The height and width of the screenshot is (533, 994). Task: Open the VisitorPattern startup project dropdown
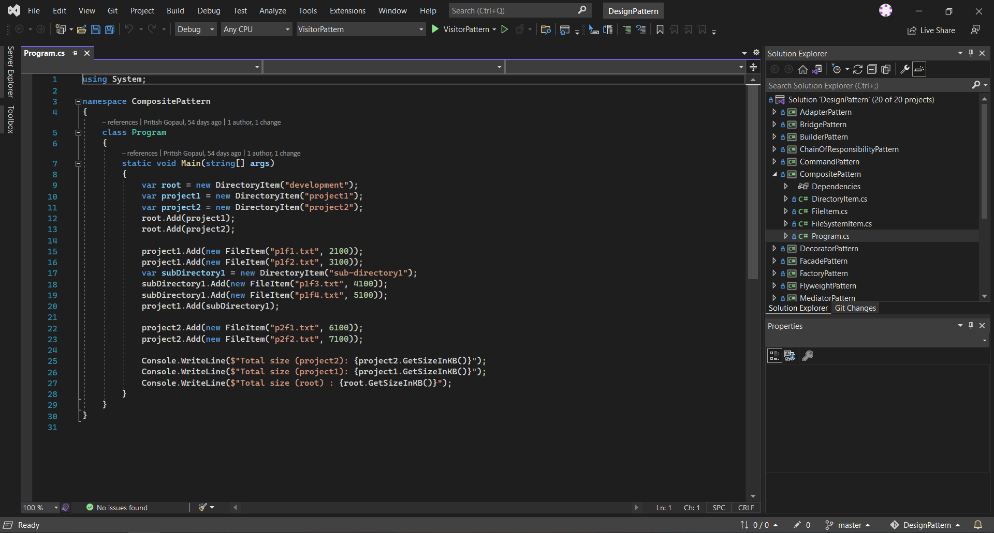pyautogui.click(x=361, y=29)
